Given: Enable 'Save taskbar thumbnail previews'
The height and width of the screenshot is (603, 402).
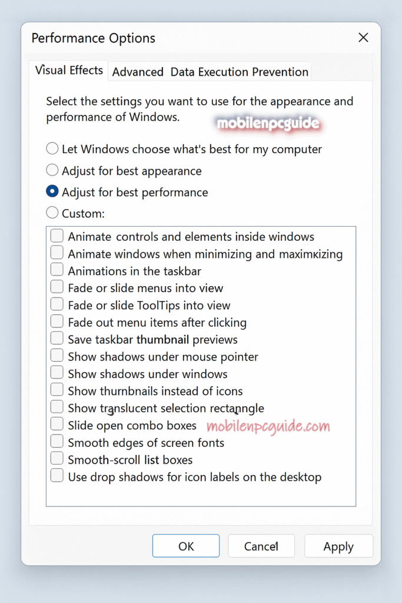Looking at the screenshot, I should pos(57,338).
